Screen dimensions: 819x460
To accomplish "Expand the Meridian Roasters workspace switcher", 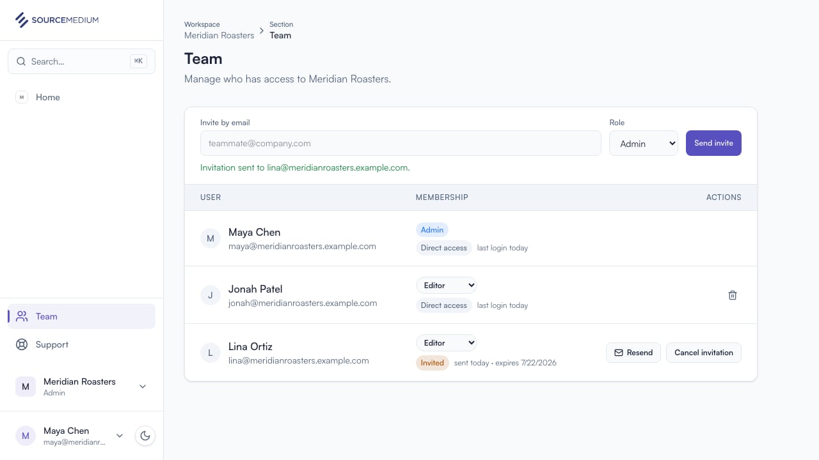I will pyautogui.click(x=143, y=387).
